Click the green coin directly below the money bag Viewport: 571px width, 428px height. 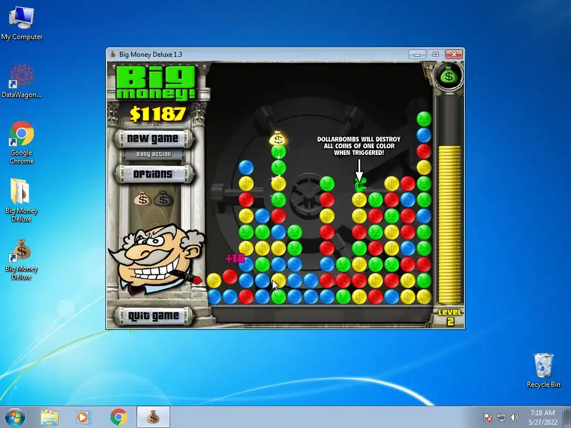click(278, 152)
